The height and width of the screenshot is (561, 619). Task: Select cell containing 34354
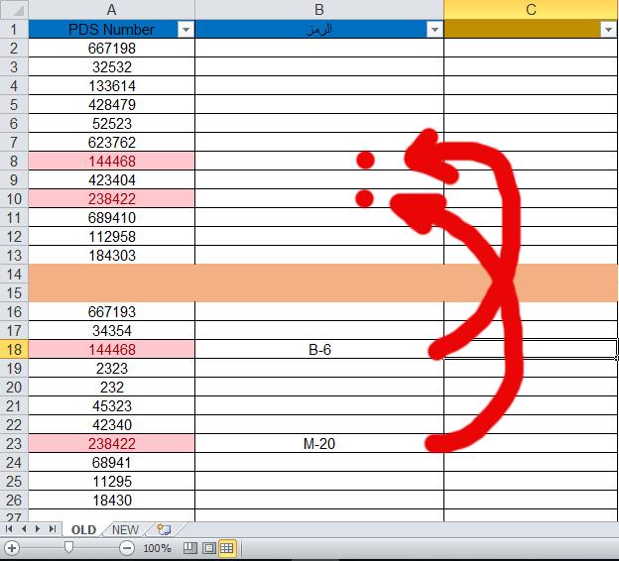pos(112,331)
